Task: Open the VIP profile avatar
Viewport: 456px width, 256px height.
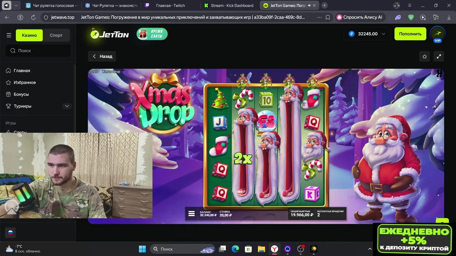Action: (437, 34)
